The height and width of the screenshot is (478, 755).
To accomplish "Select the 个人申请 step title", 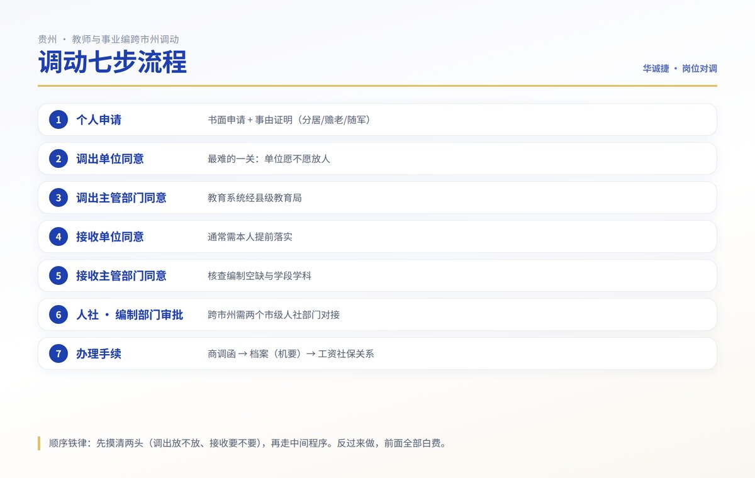I will 99,119.
